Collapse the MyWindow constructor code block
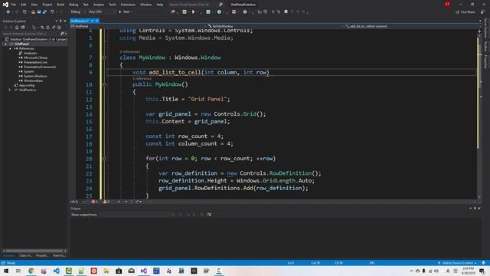Screen dimensions: 490x276 104,84
